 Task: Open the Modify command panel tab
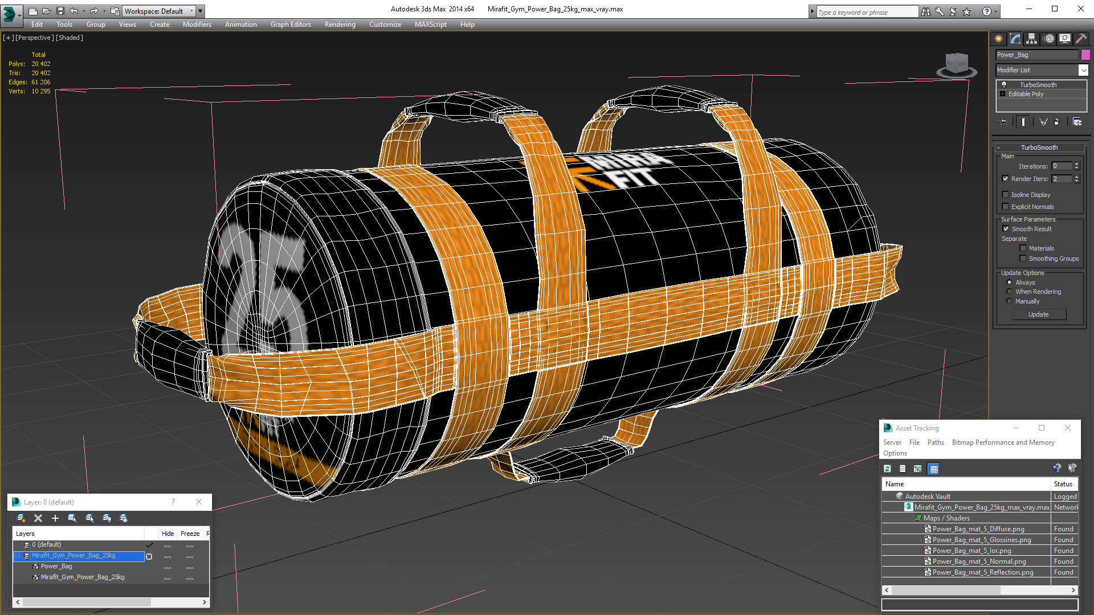1015,39
